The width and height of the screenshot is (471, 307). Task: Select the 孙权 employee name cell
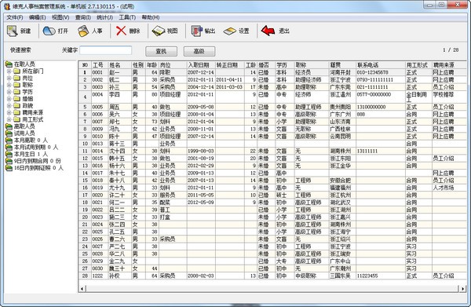119,276
